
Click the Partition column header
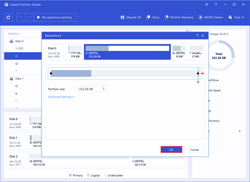tap(14, 34)
